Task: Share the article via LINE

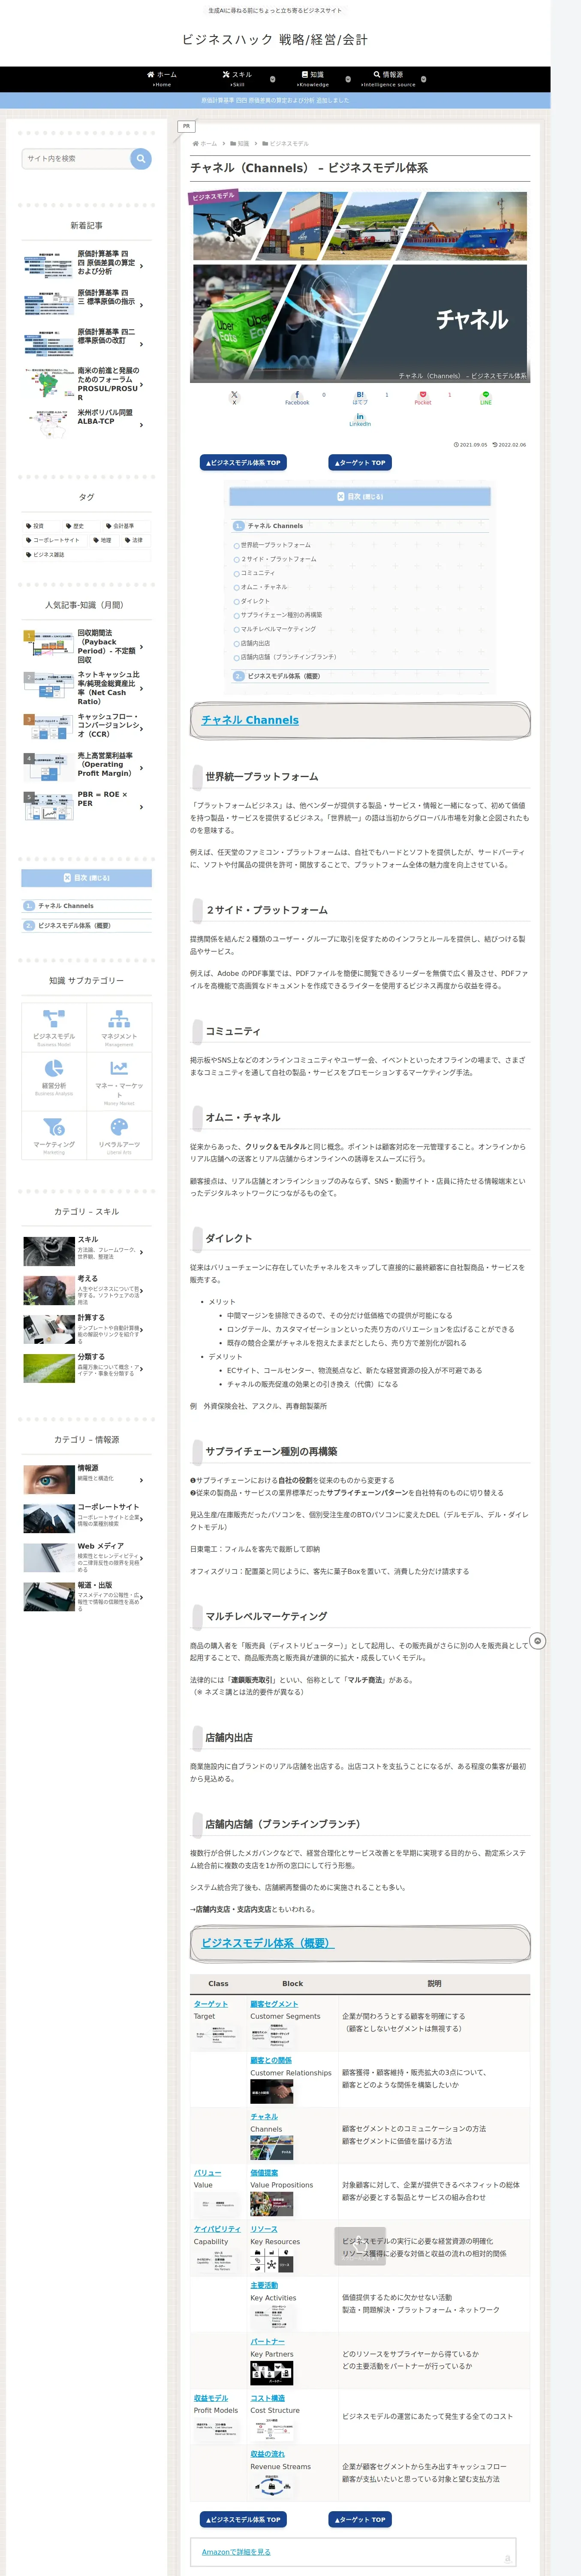Action: pos(486,398)
